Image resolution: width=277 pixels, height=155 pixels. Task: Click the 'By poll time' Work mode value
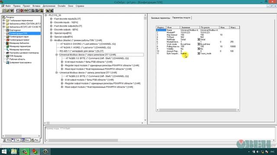coord(186,44)
